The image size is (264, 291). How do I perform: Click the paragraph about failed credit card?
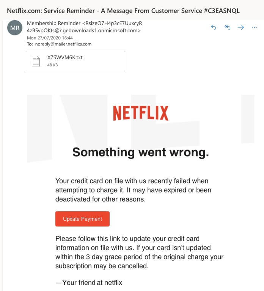(133, 190)
